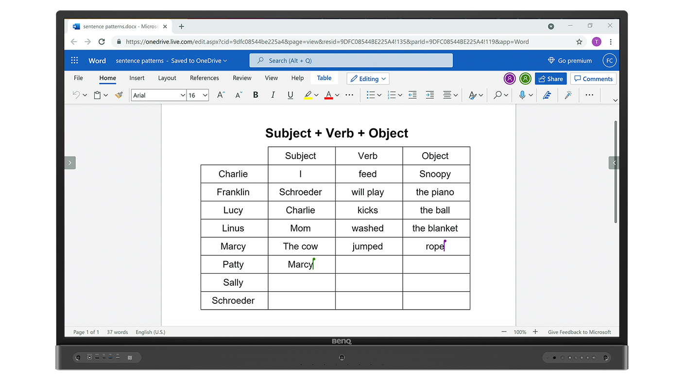Open the References ribbon tab
The image size is (684, 385).
(204, 78)
